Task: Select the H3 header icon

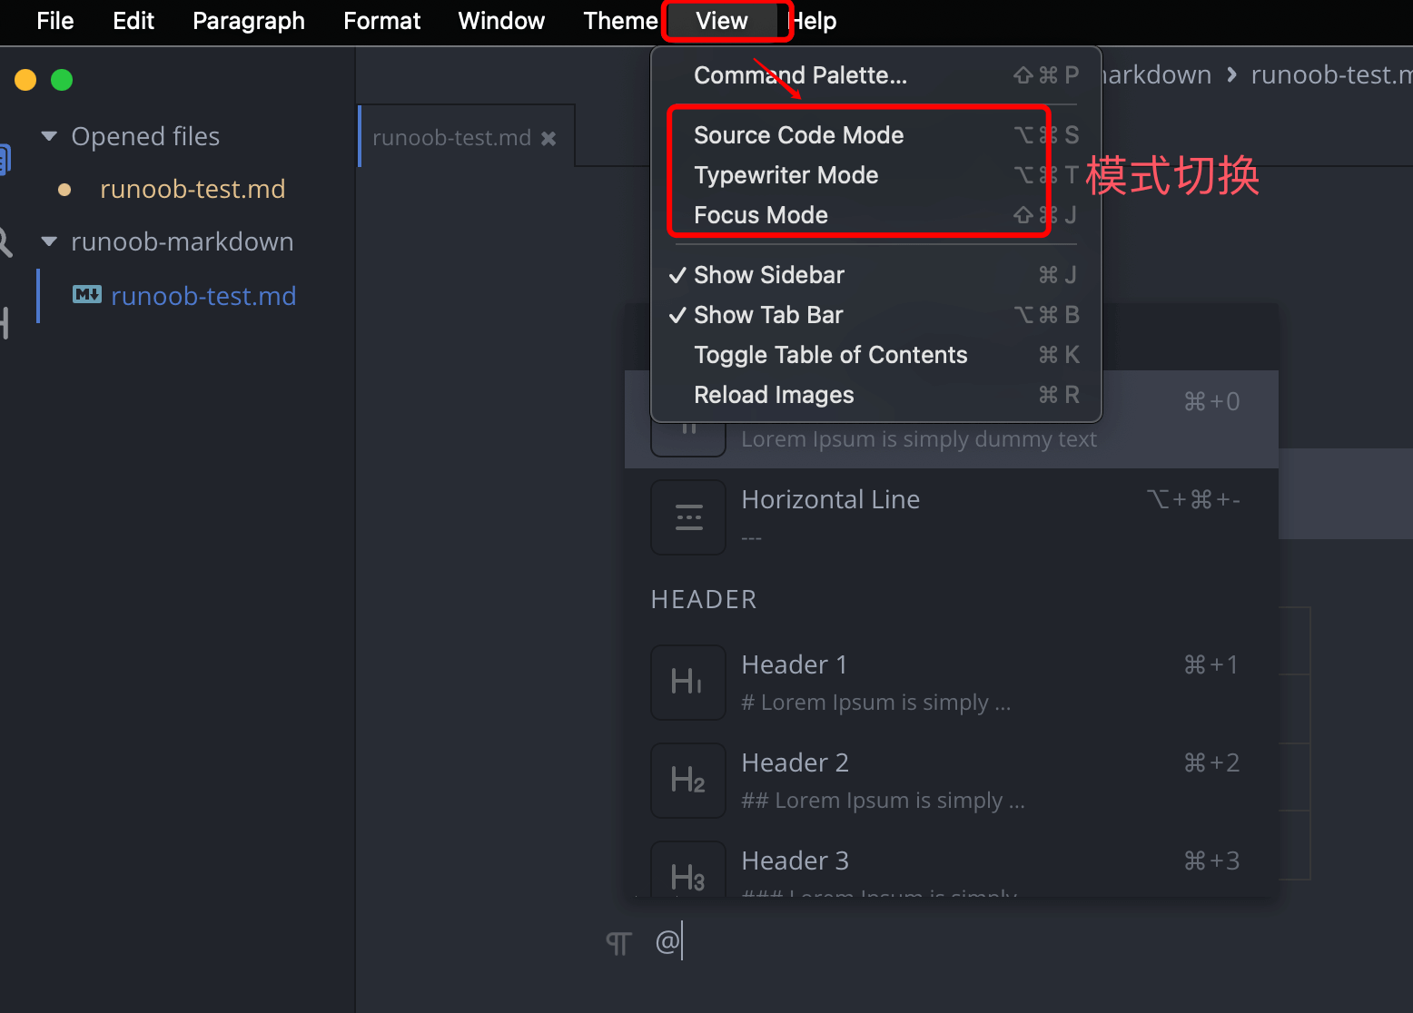Action: click(688, 875)
